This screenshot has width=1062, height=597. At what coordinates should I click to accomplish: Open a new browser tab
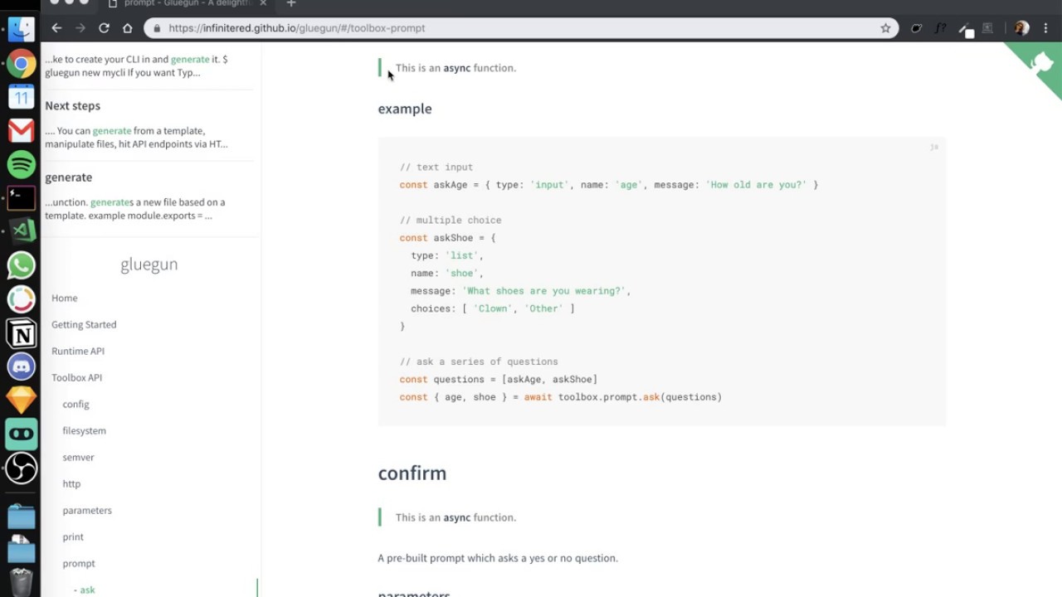point(291,4)
